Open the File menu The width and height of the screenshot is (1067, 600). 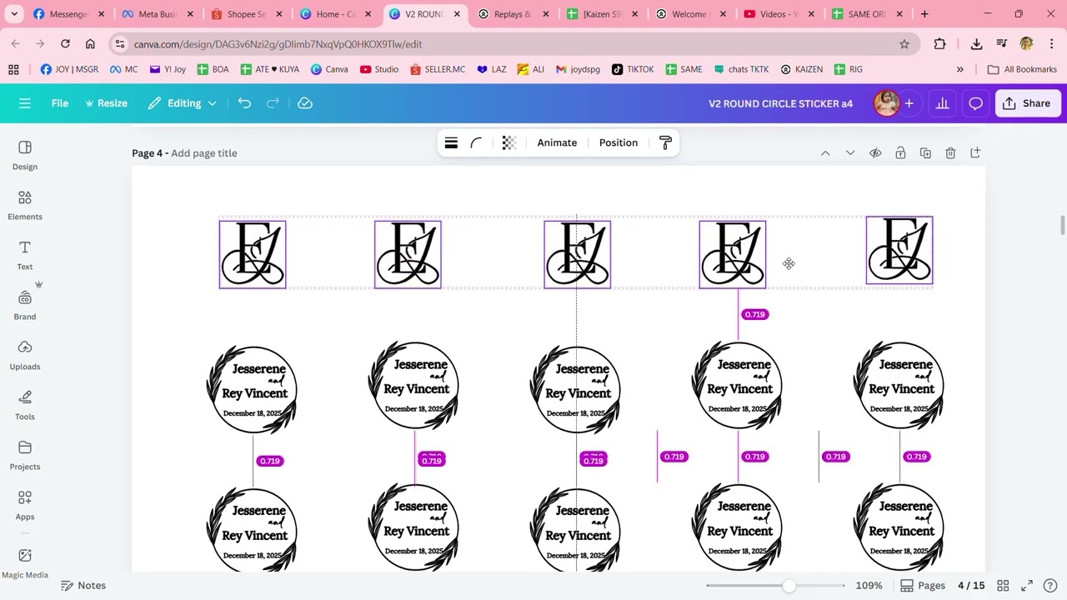click(60, 103)
